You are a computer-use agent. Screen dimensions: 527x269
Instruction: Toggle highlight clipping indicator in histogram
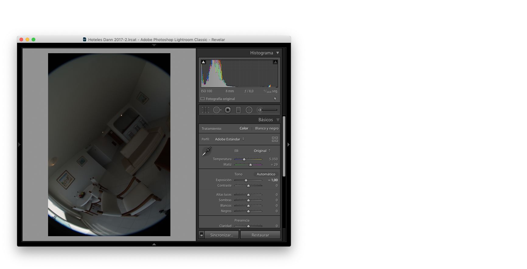[275, 62]
